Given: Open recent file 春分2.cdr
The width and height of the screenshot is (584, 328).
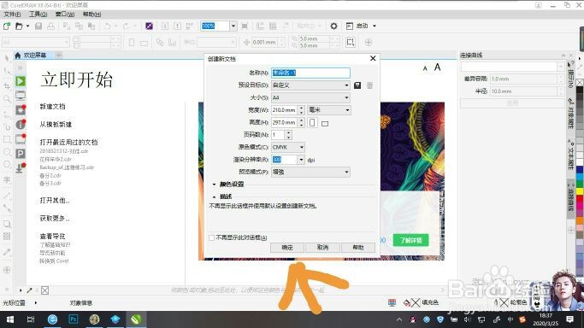Looking at the screenshot, I should (50, 175).
